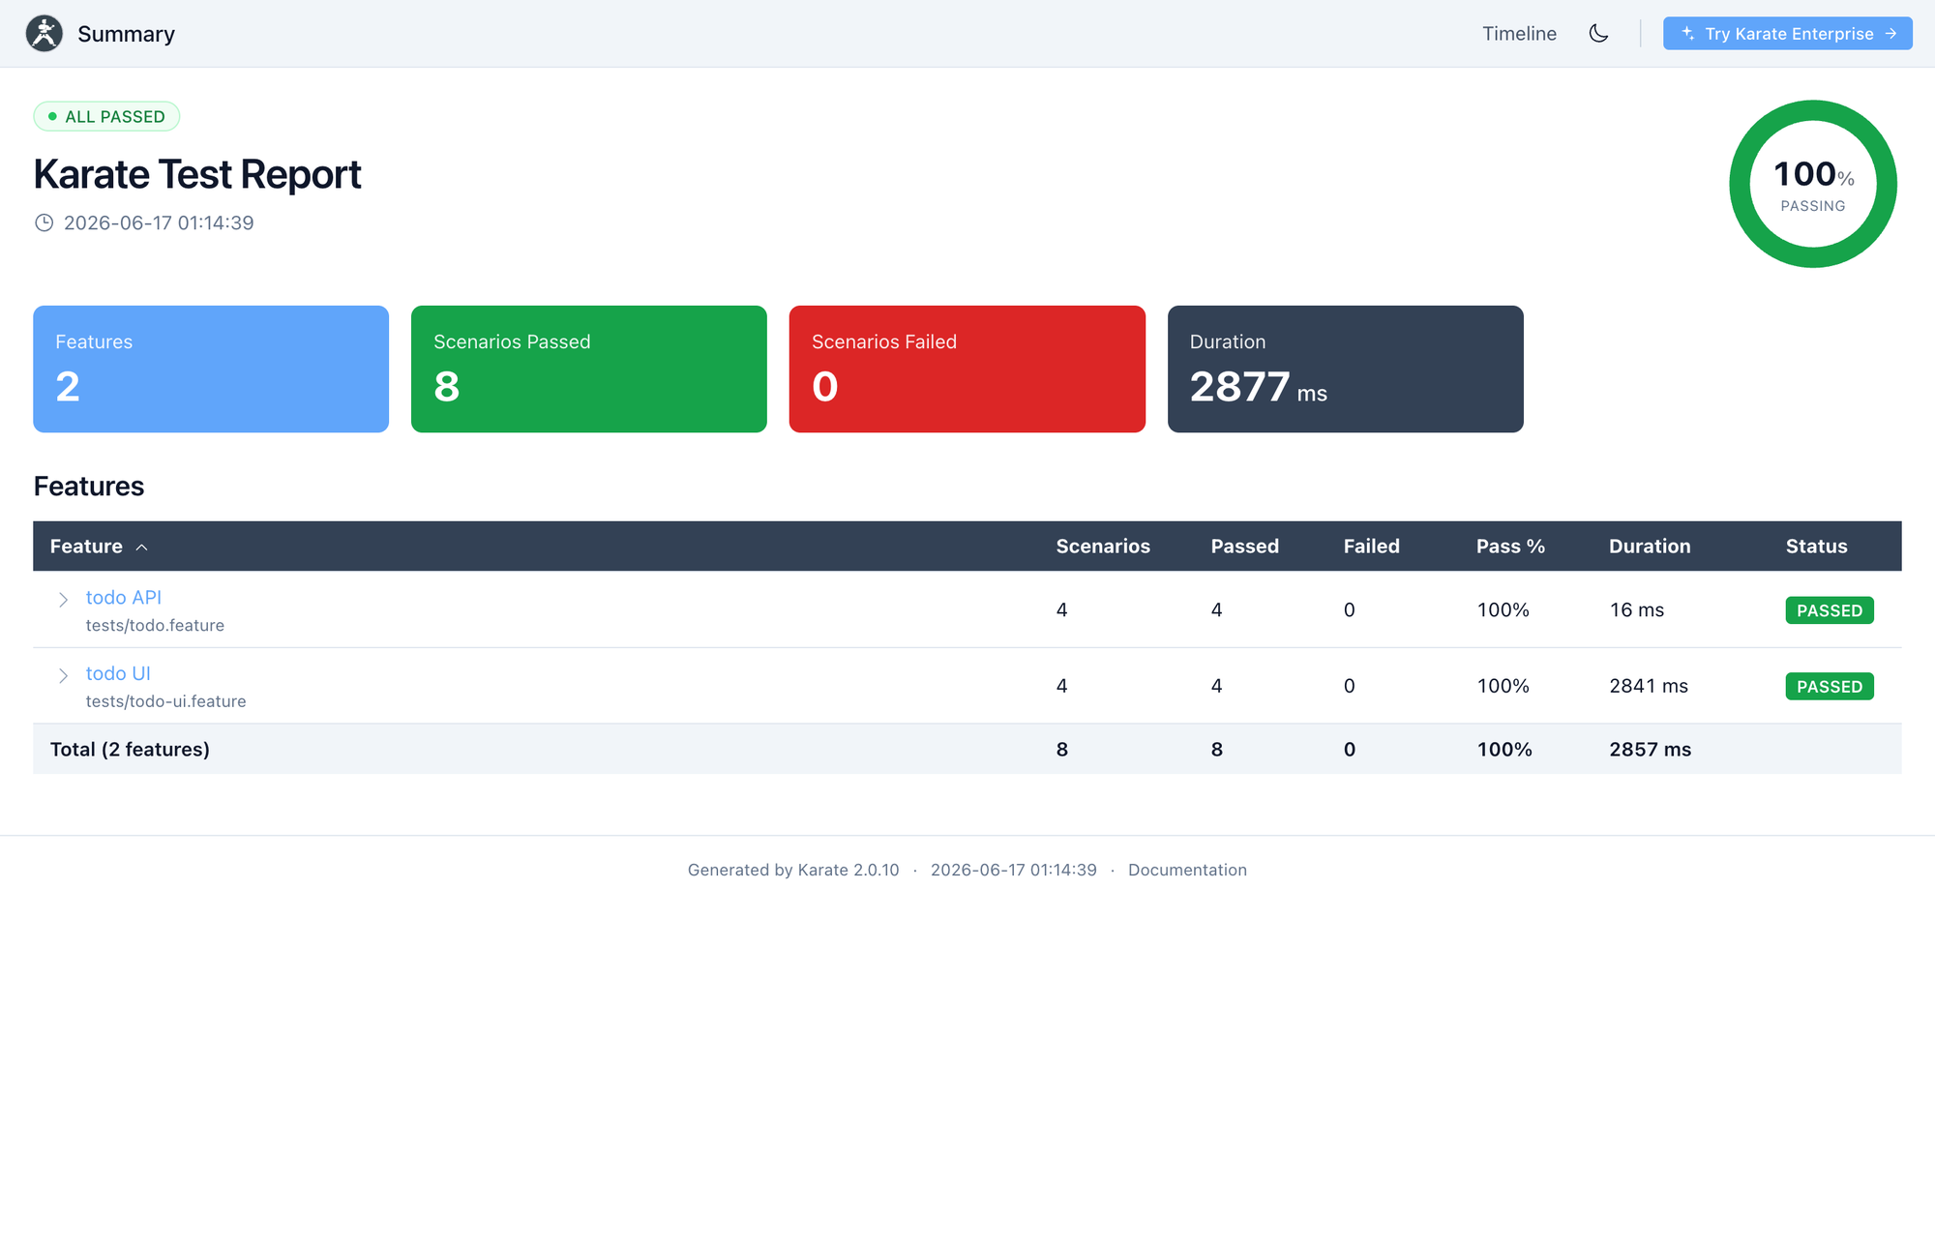
Task: Select the blue Features summary card
Action: (x=211, y=370)
